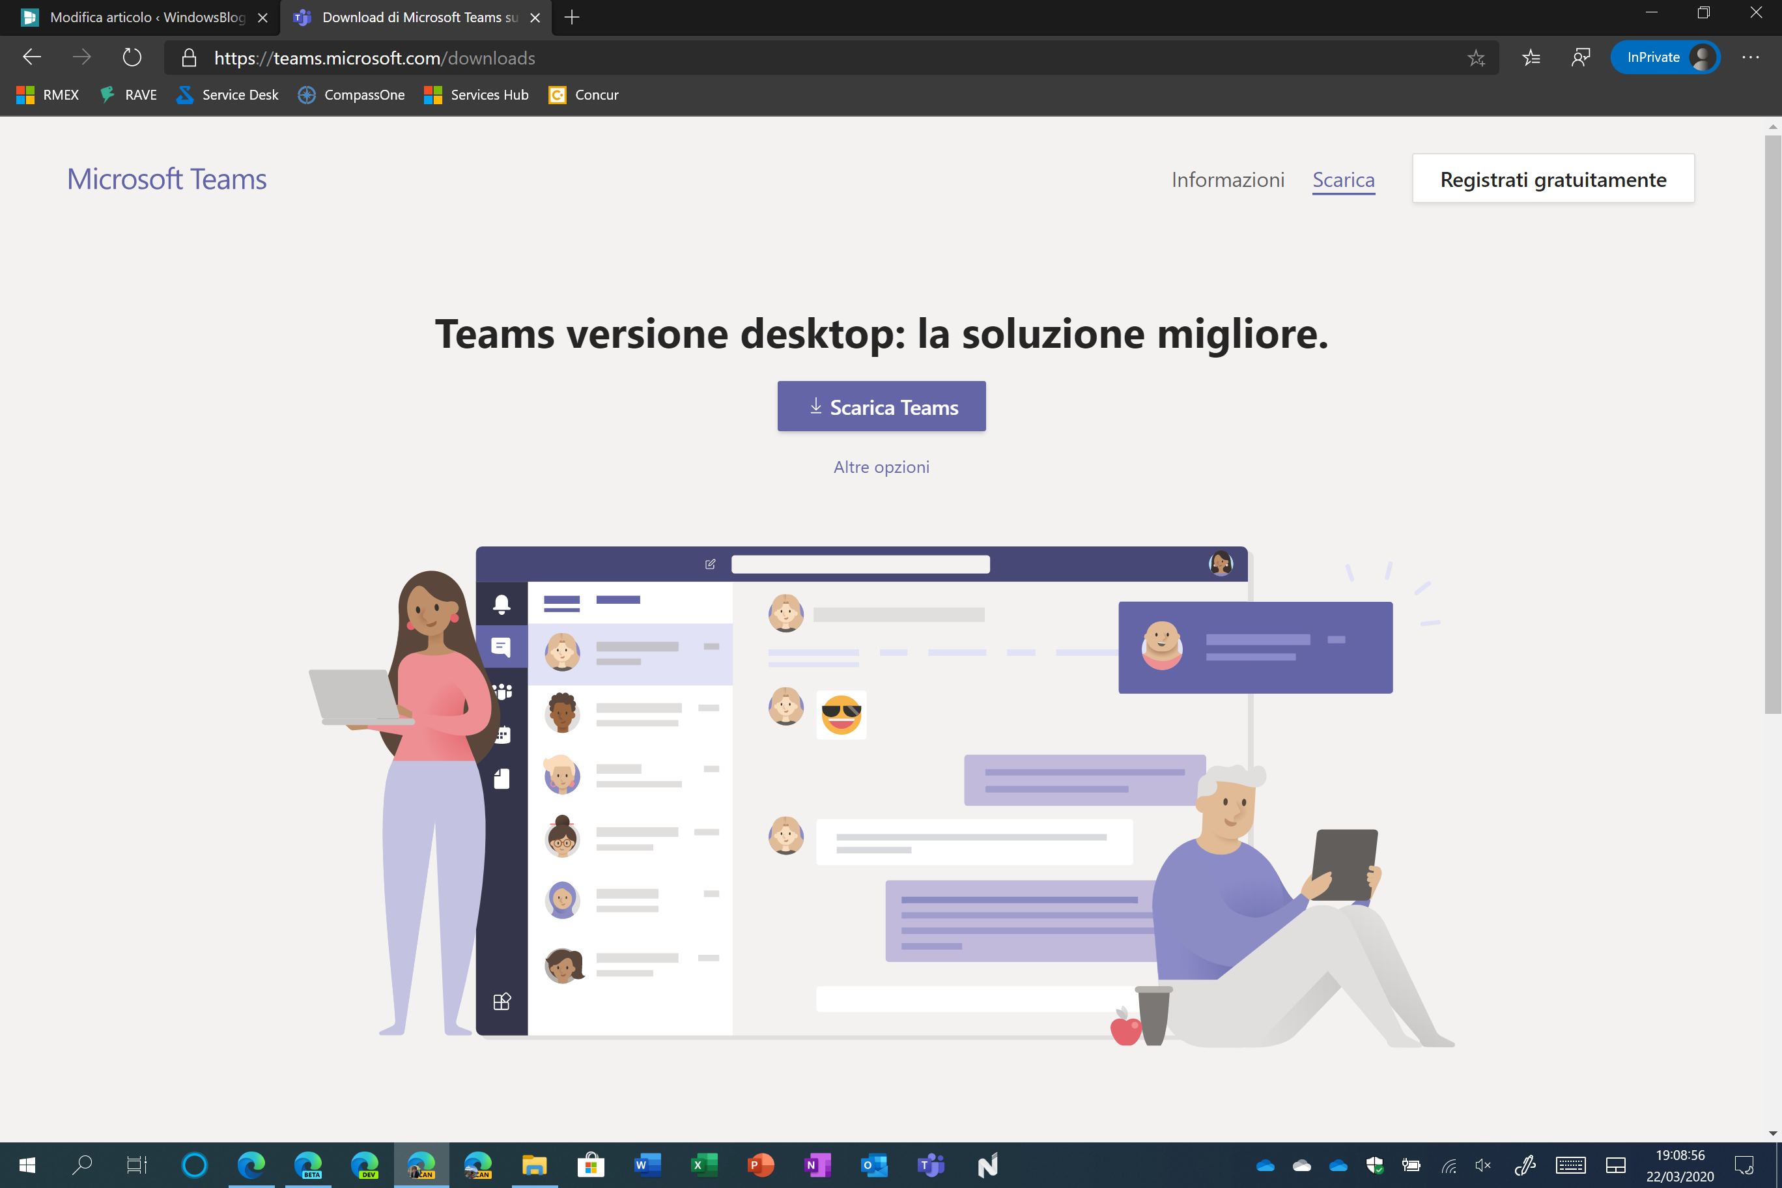
Task: Open the battery status tray icon
Action: pyautogui.click(x=1411, y=1165)
